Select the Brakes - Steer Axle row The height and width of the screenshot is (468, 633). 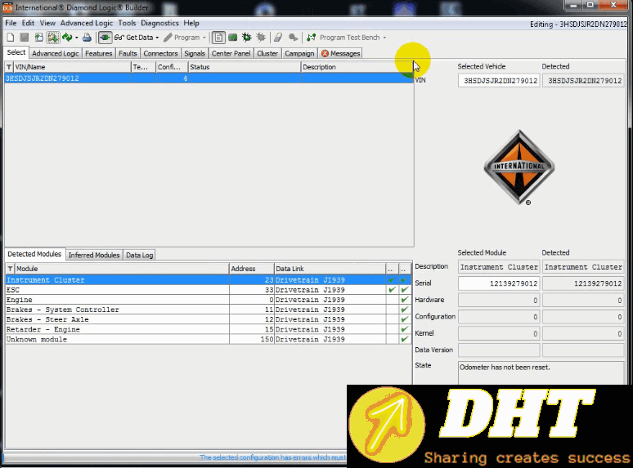(x=209, y=319)
